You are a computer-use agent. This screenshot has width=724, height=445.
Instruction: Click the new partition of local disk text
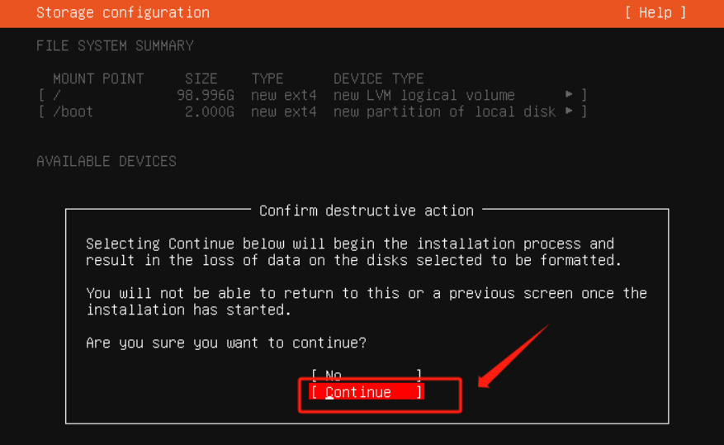(x=444, y=111)
